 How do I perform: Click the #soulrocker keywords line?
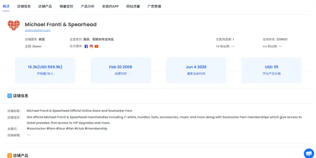67,129
